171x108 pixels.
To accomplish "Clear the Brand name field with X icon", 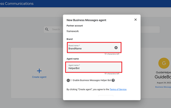I will coord(116,48).
